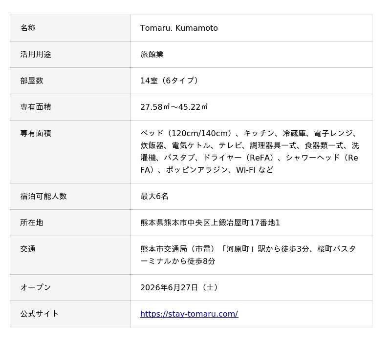Click the 所在地 label cell
Viewport: 391px width, 342px height.
coord(70,222)
